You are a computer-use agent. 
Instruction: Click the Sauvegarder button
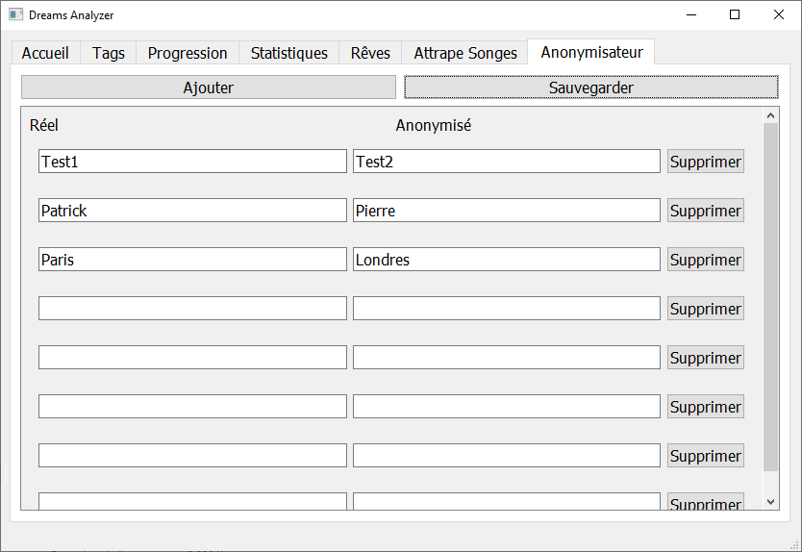(590, 88)
